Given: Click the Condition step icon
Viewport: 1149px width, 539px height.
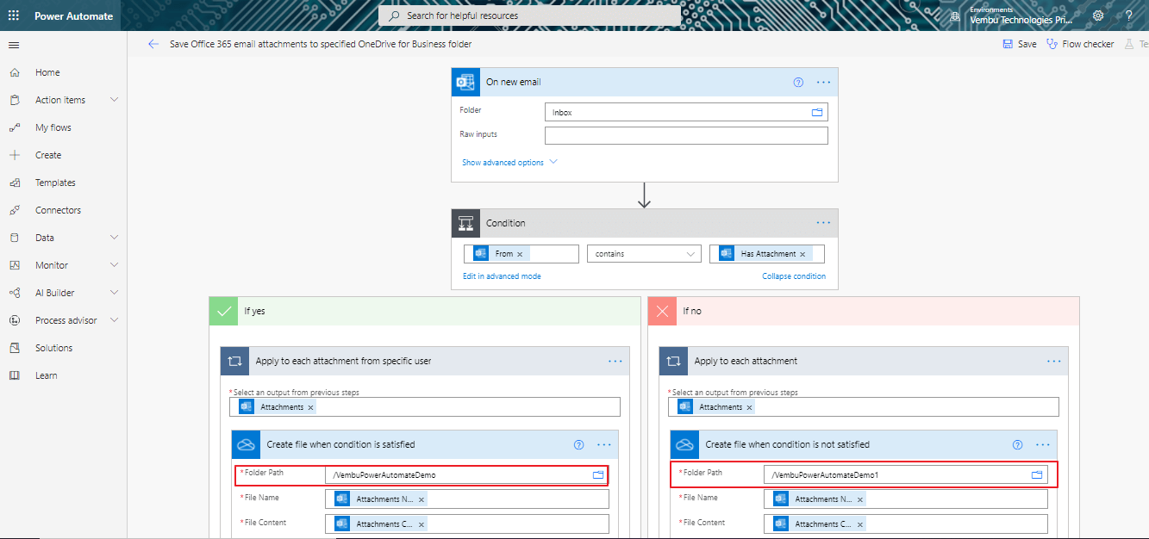Looking at the screenshot, I should [465, 223].
